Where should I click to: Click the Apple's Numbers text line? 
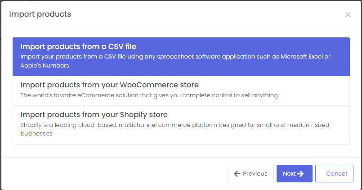[45, 66]
